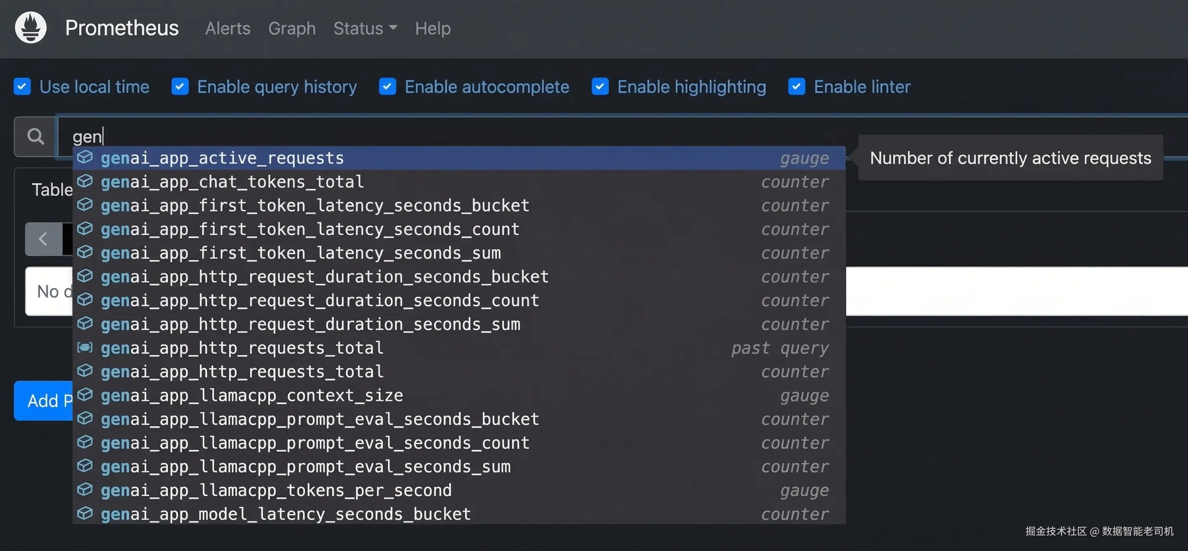Uncheck the Enable linter checkbox
Image resolution: width=1188 pixels, height=551 pixels.
(x=796, y=87)
